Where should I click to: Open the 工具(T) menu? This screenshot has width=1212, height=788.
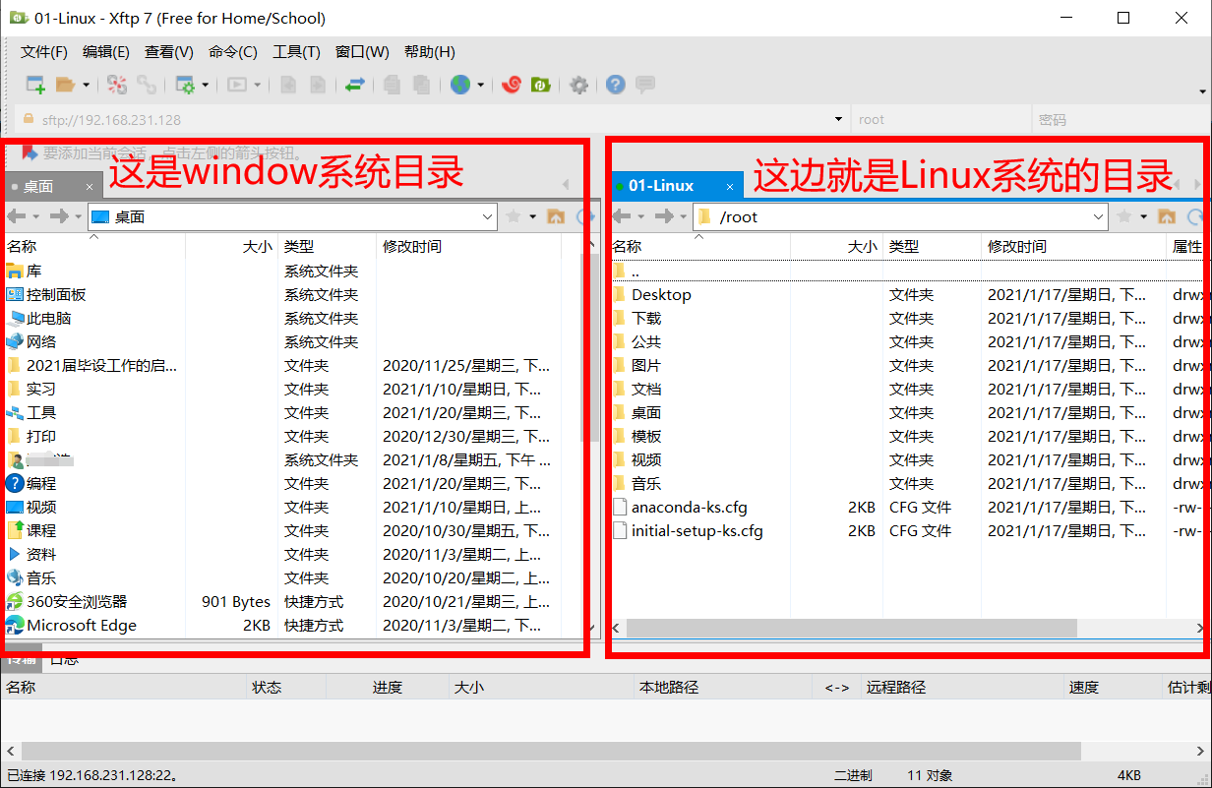coord(296,52)
